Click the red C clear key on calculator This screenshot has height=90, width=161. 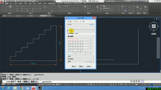coord(70,39)
